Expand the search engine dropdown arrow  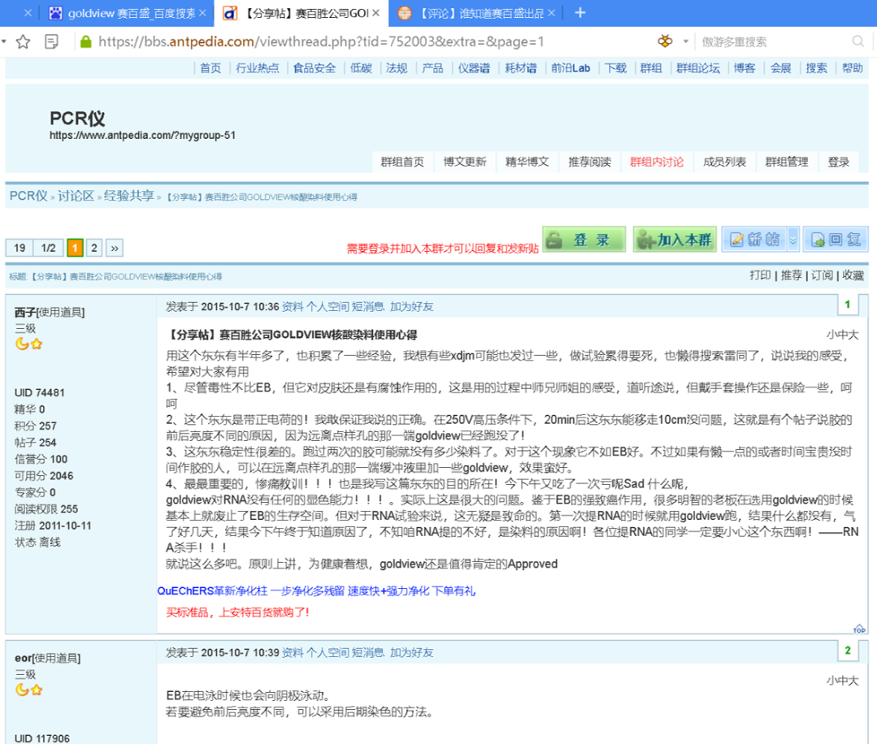point(685,41)
